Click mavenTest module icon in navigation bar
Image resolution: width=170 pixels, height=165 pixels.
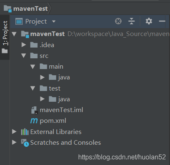(7, 9)
